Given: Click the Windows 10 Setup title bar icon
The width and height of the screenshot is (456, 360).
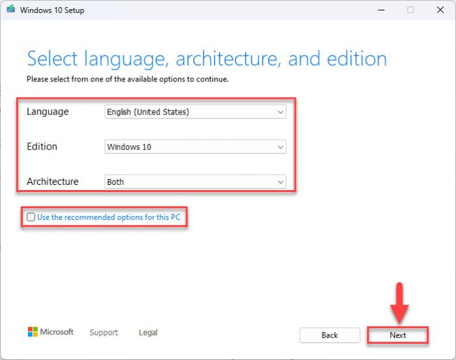Looking at the screenshot, I should pyautogui.click(x=11, y=9).
